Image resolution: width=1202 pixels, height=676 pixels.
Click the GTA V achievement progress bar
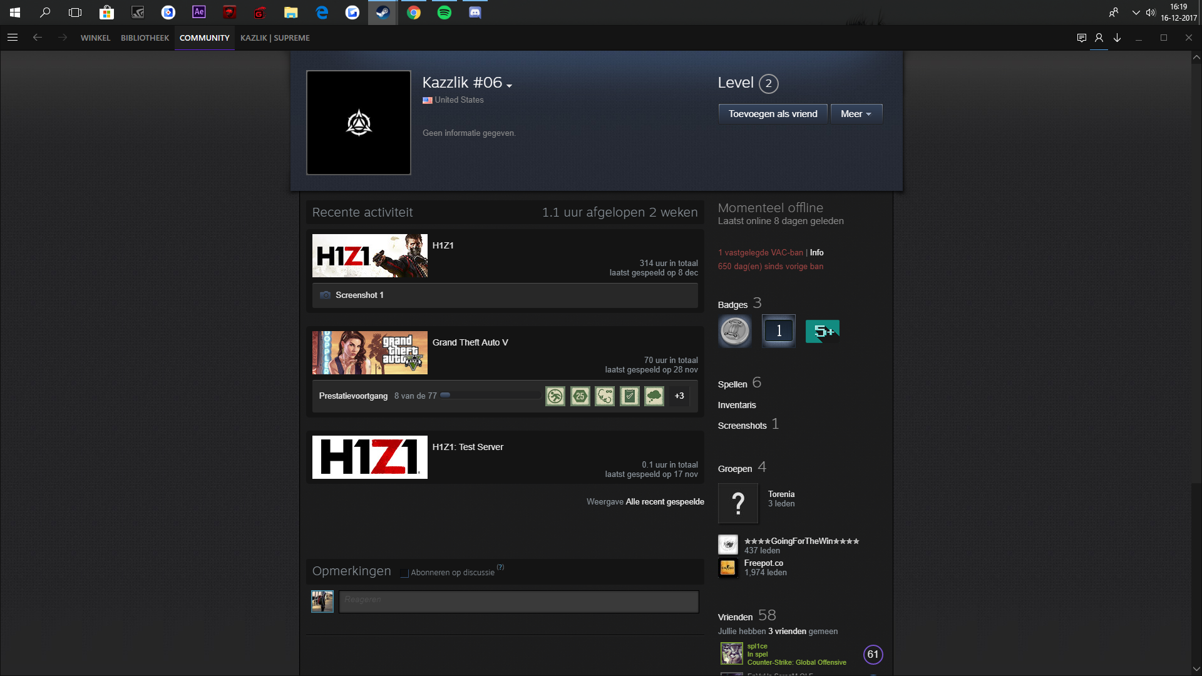490,396
